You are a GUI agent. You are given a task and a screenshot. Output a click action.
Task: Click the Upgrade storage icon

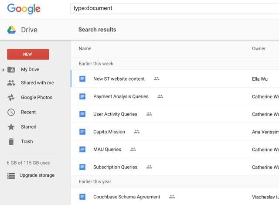click(11, 175)
